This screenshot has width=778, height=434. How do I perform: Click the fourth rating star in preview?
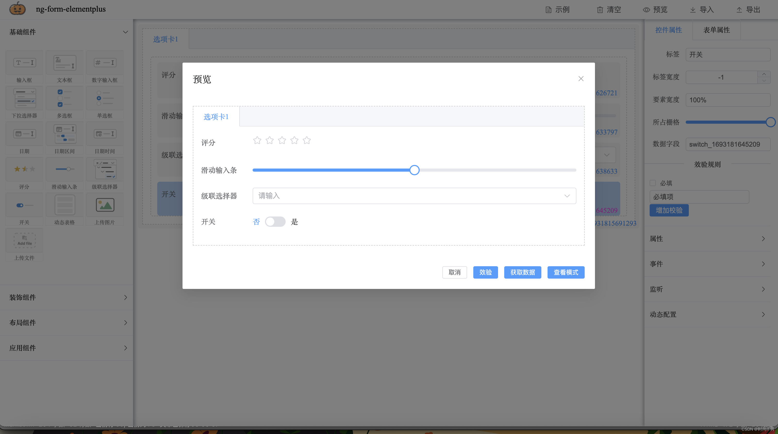294,140
